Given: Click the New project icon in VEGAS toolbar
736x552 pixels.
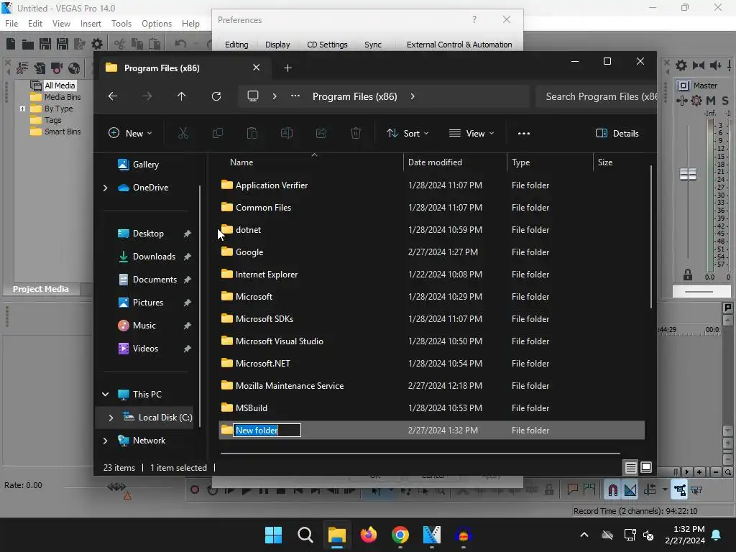Looking at the screenshot, I should tap(11, 44).
